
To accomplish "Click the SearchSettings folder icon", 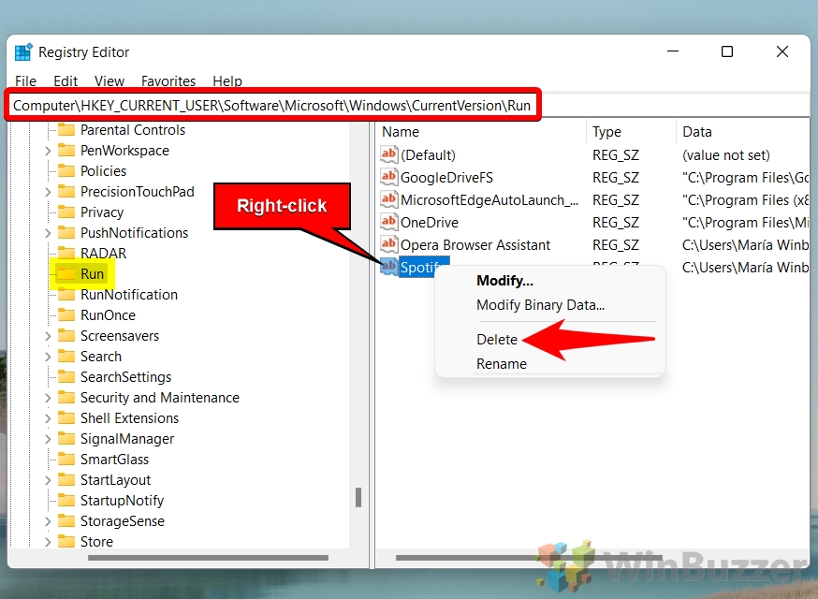I will click(66, 377).
